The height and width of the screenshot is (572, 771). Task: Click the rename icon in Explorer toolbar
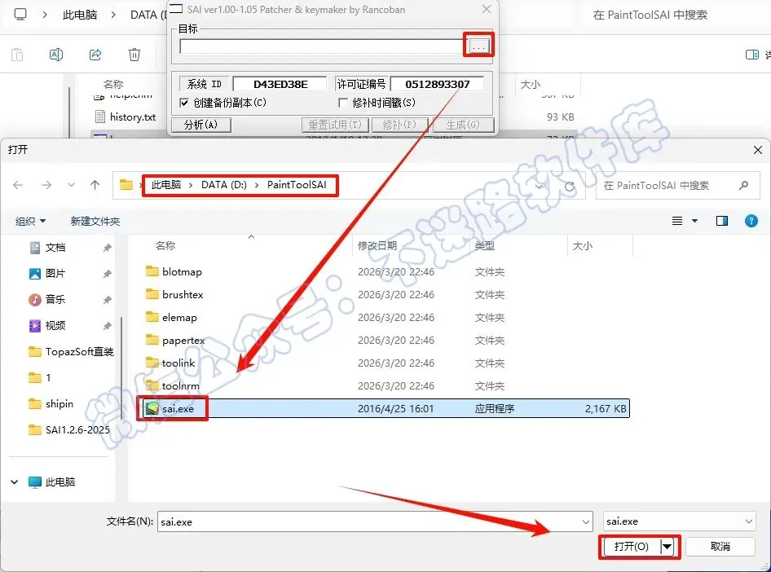click(x=56, y=54)
